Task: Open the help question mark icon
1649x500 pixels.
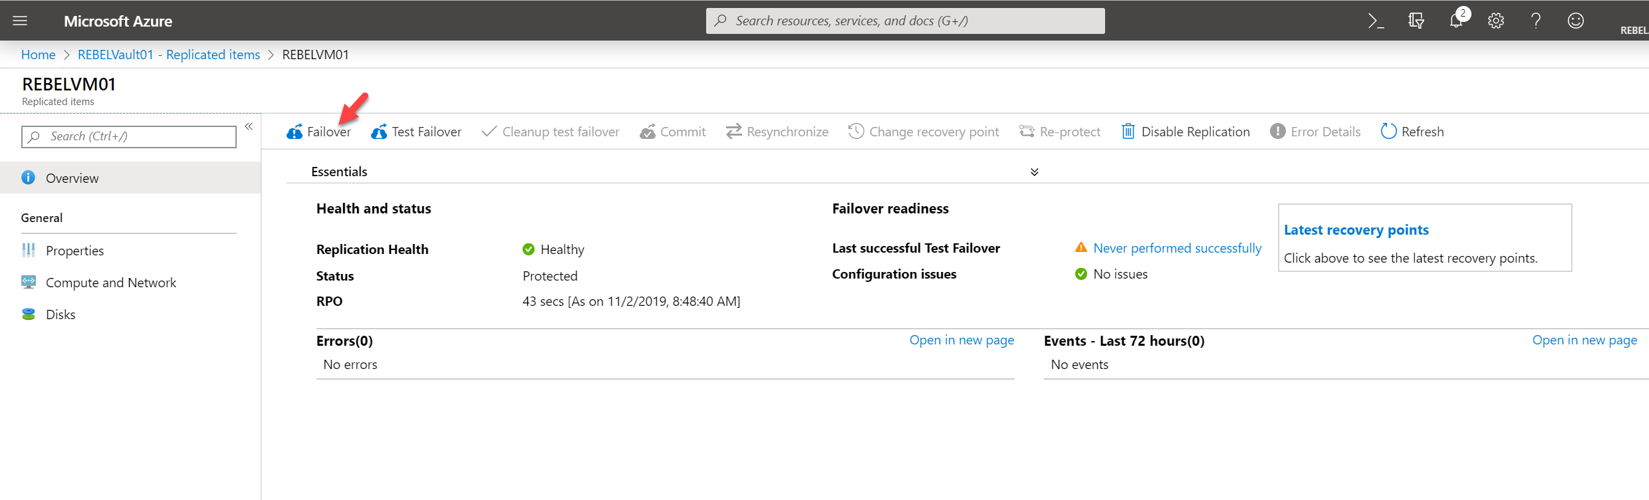Action: pos(1536,21)
